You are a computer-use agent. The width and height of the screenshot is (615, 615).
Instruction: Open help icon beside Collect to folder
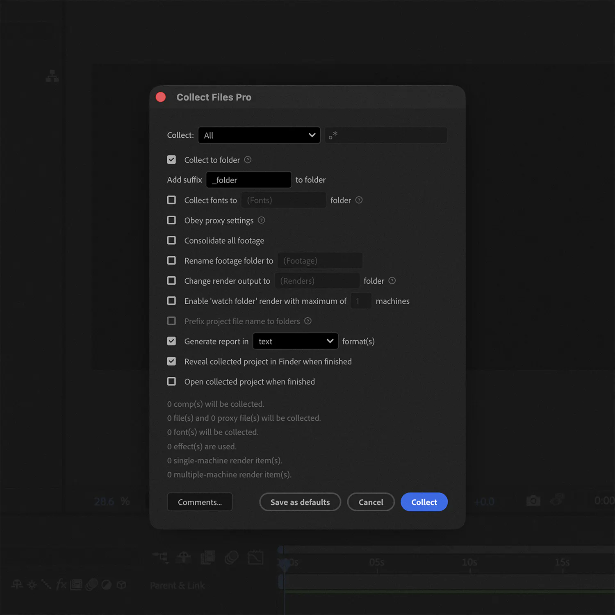click(x=248, y=160)
